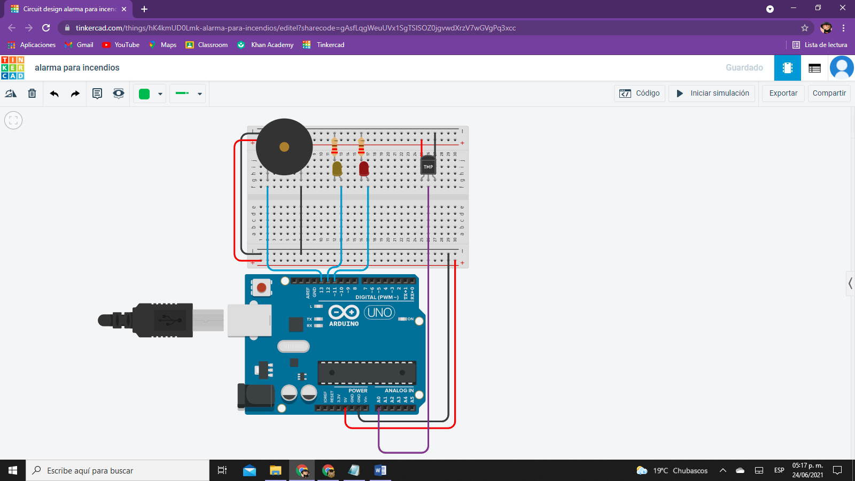Undo the last action with the back arrow

(x=54, y=94)
